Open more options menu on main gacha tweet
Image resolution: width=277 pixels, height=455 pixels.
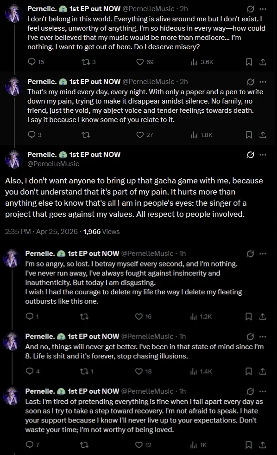click(x=263, y=155)
